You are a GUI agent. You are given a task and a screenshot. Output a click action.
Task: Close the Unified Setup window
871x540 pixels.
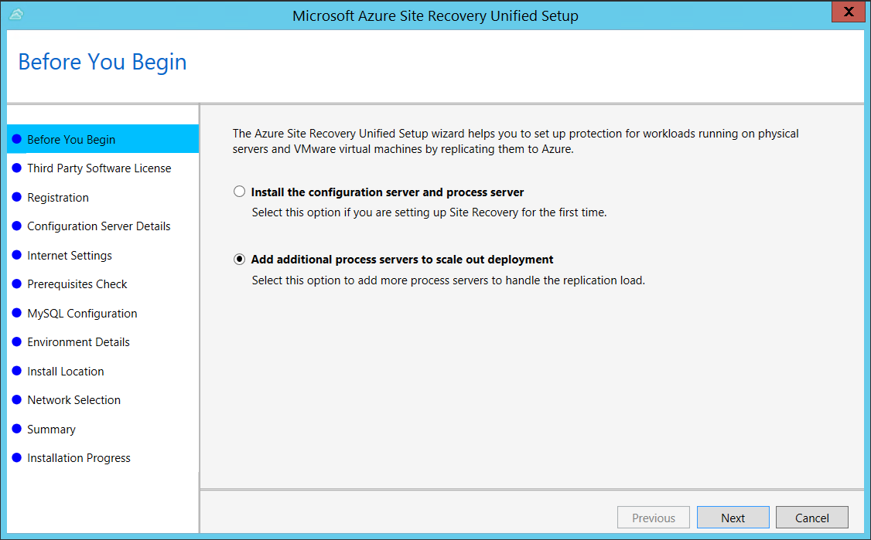(849, 12)
